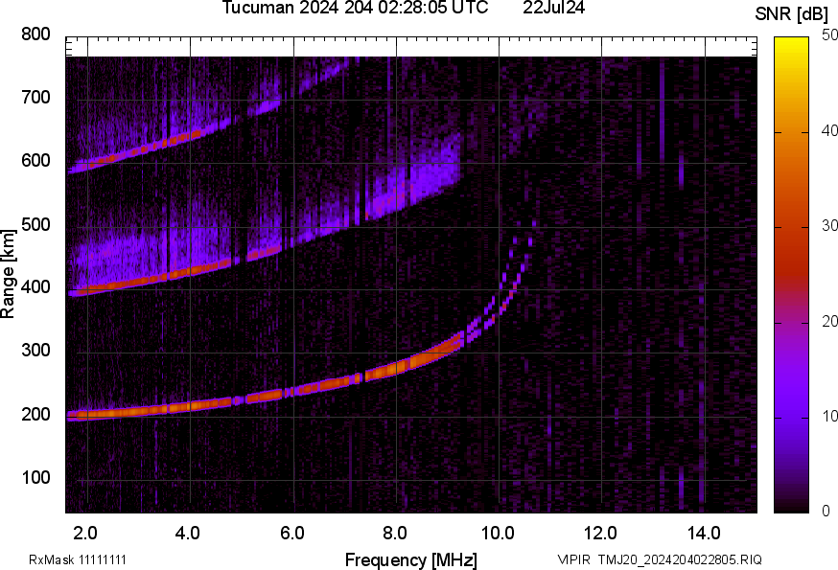Click the frequency tick label '6.0'
The image size is (838, 570).
[x=291, y=534]
